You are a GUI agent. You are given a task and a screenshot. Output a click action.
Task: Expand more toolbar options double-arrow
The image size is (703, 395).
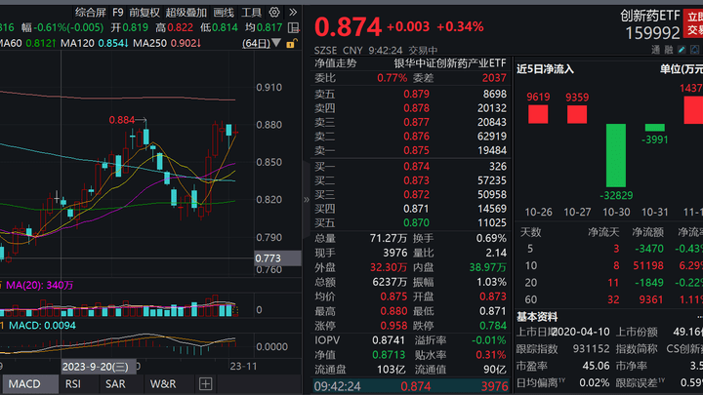pyautogui.click(x=293, y=12)
